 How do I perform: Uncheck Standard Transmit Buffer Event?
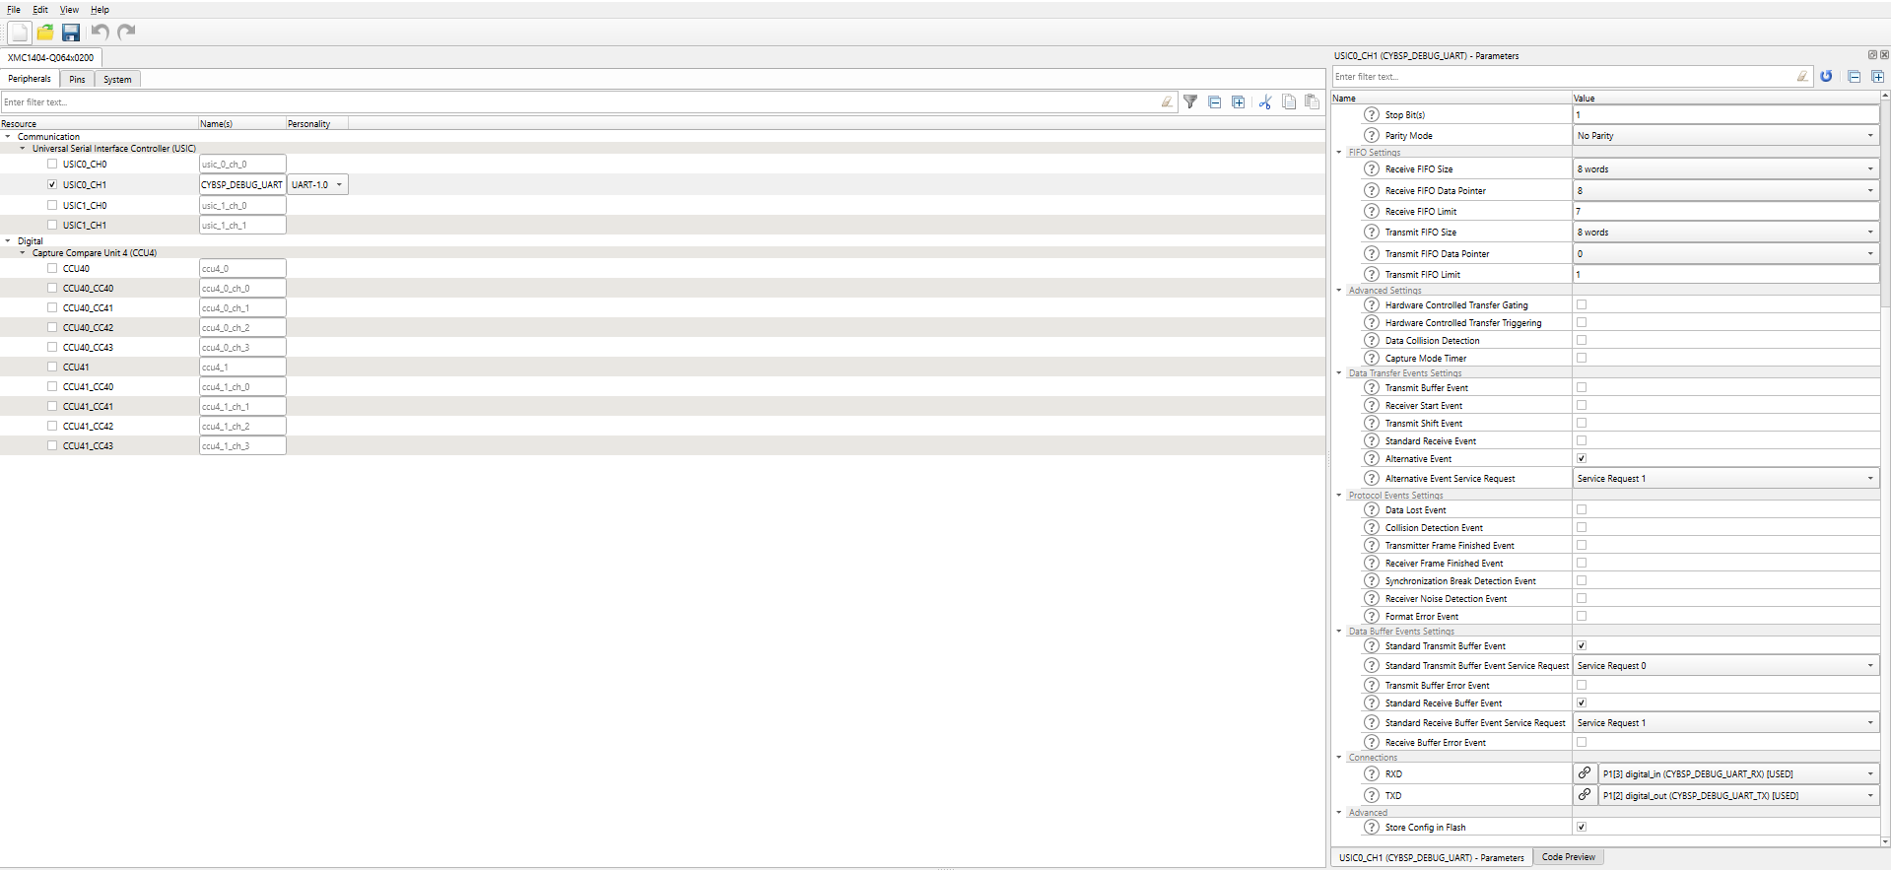pyautogui.click(x=1582, y=645)
